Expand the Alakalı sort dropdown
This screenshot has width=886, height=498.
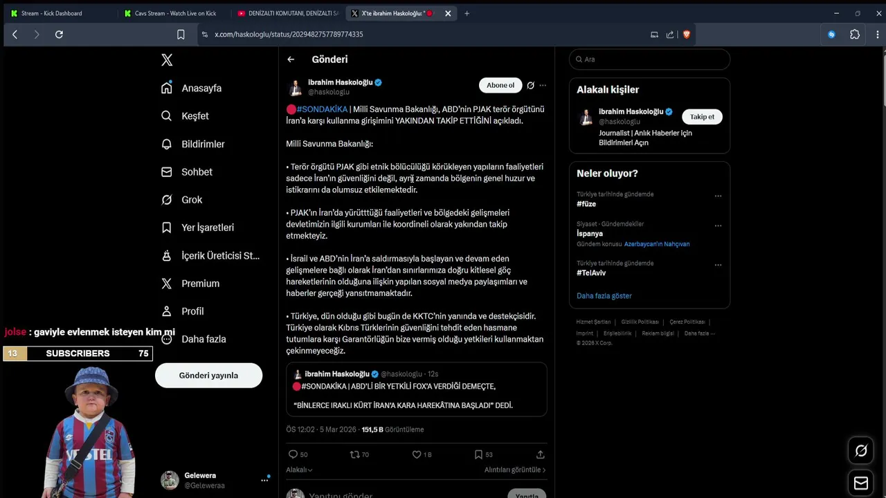tap(299, 470)
